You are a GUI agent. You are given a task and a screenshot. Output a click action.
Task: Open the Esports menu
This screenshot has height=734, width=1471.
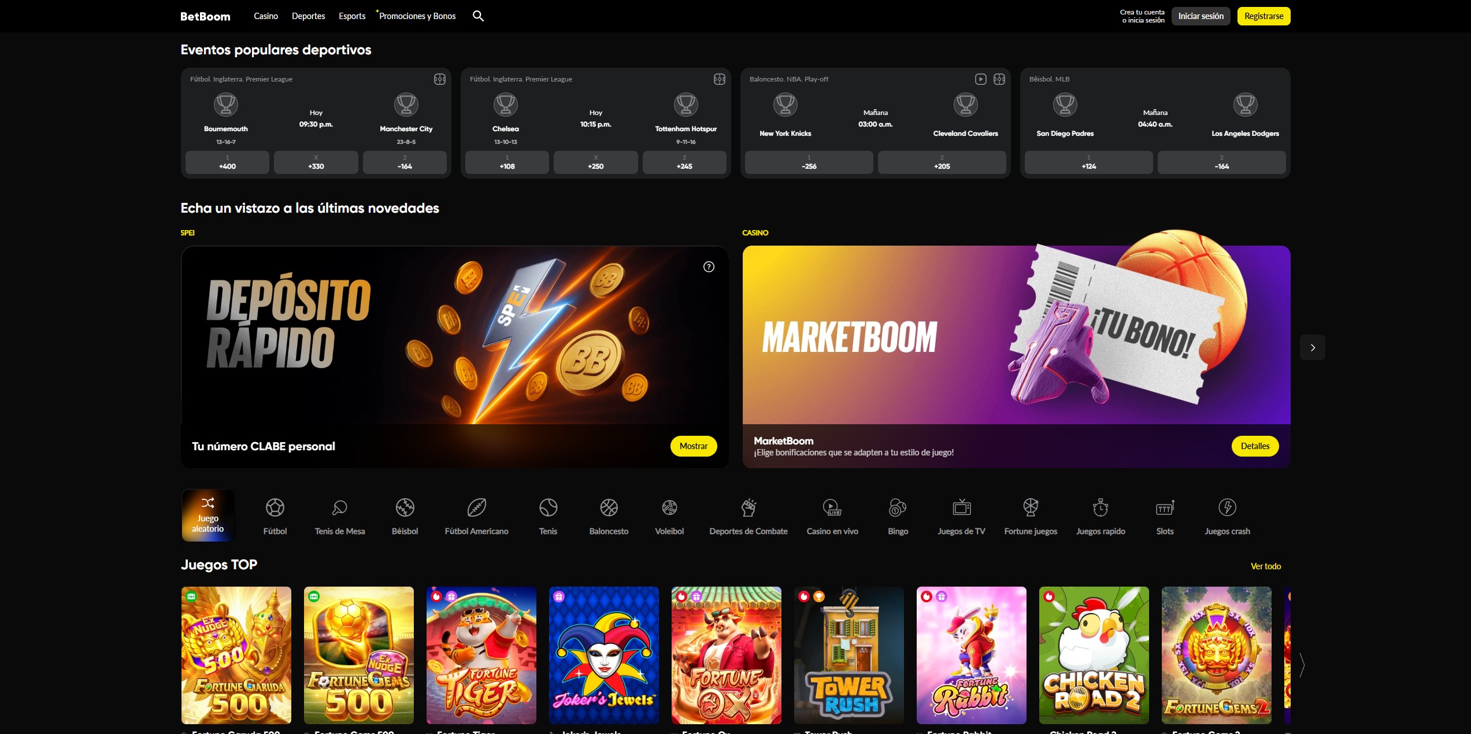tap(352, 16)
